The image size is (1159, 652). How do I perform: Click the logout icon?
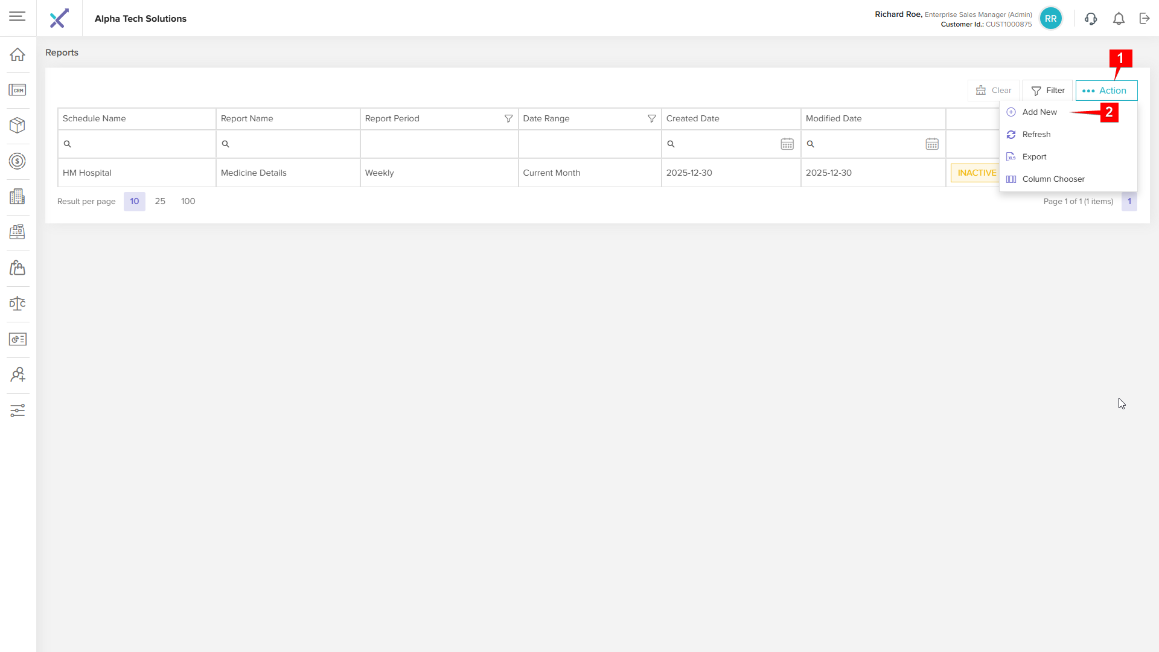[x=1145, y=19]
